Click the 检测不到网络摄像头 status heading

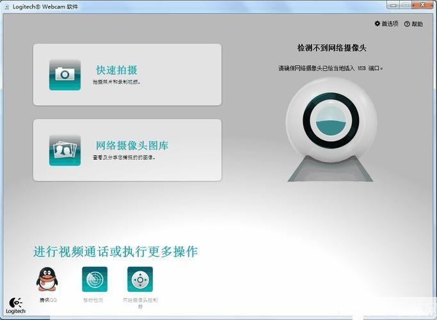pyautogui.click(x=331, y=48)
